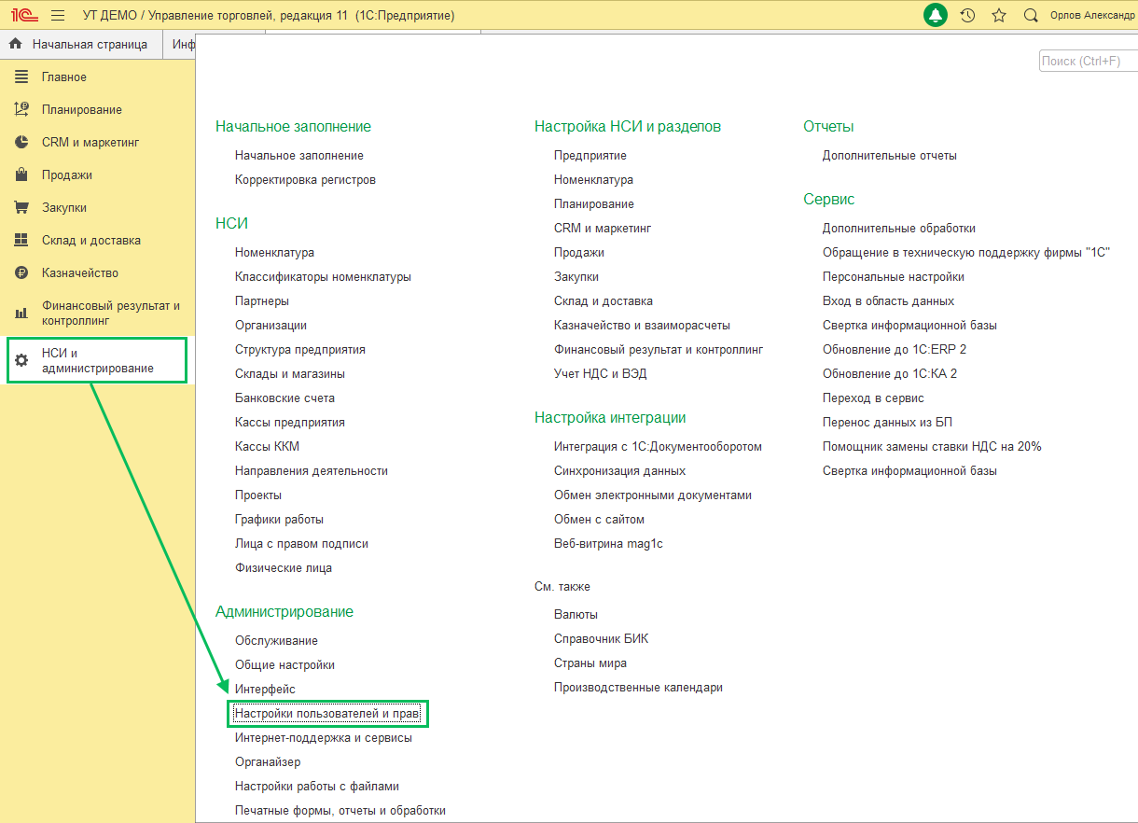The width and height of the screenshot is (1138, 823).
Task: Click the Склад и доставка icon
Action: 21,240
